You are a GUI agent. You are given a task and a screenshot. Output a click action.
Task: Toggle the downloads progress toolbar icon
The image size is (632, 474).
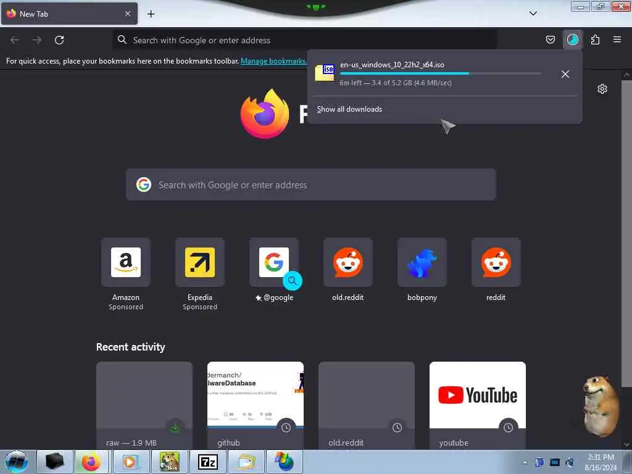pos(572,39)
